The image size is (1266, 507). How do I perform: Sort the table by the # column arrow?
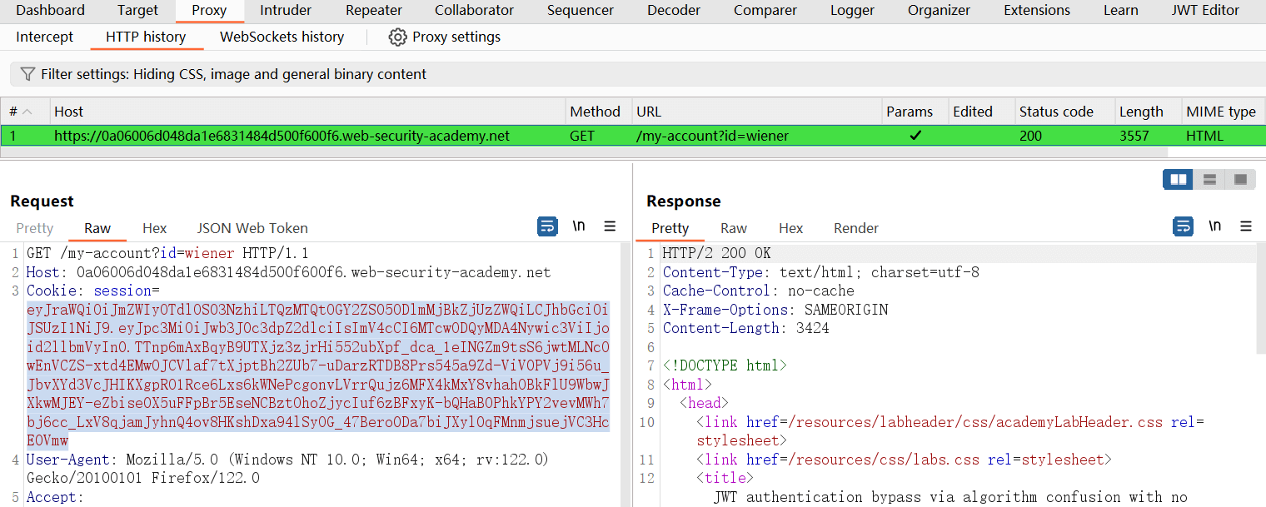pyautogui.click(x=27, y=112)
